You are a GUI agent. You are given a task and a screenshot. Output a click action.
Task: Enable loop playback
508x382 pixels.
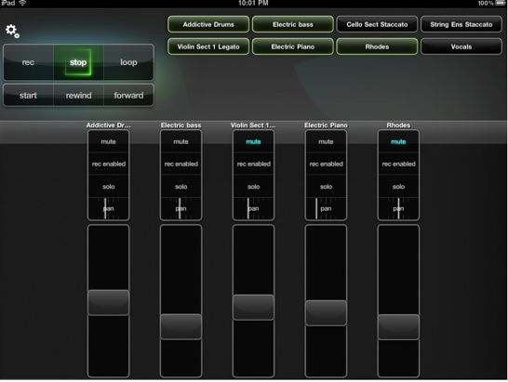(128, 62)
